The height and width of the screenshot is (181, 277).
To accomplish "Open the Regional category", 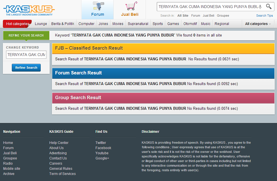I will click(222, 24).
